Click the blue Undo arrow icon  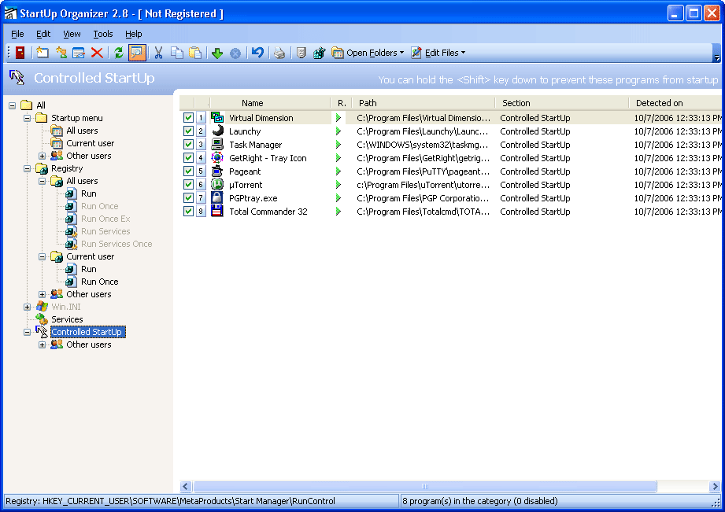[257, 53]
